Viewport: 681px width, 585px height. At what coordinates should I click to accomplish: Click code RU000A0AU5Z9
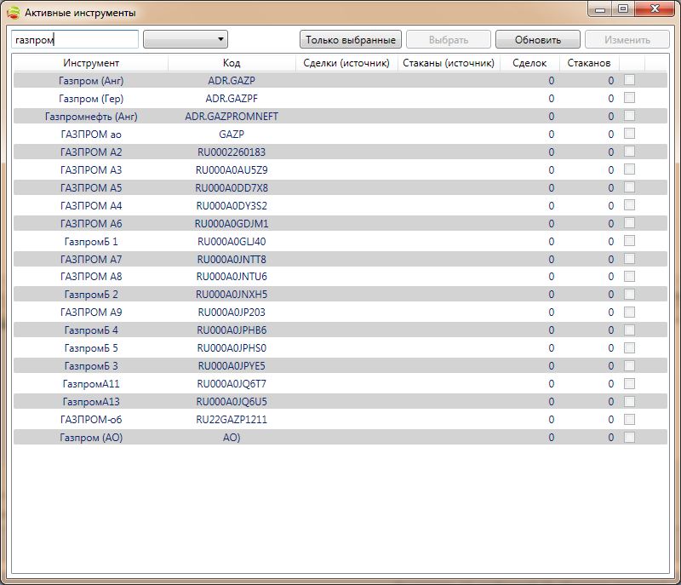pyautogui.click(x=232, y=169)
